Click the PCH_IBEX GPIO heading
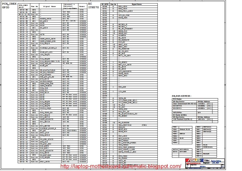242x171 pixels. pos(8,5)
